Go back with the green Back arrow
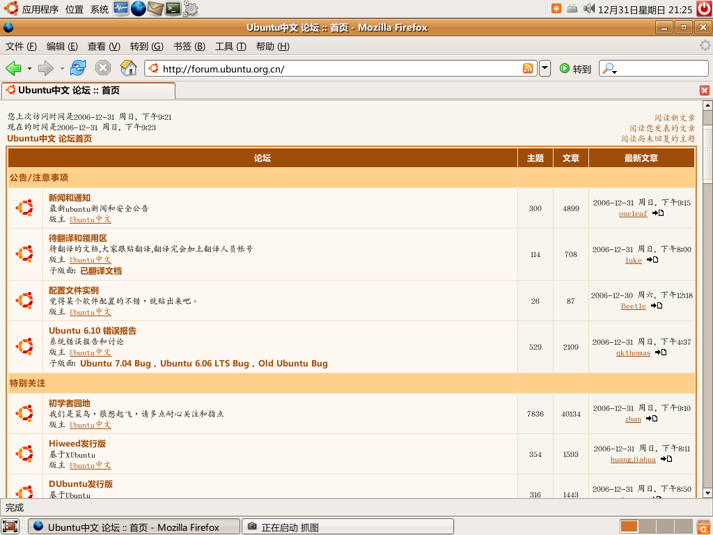Screen dimensions: 713x535 pos(14,69)
